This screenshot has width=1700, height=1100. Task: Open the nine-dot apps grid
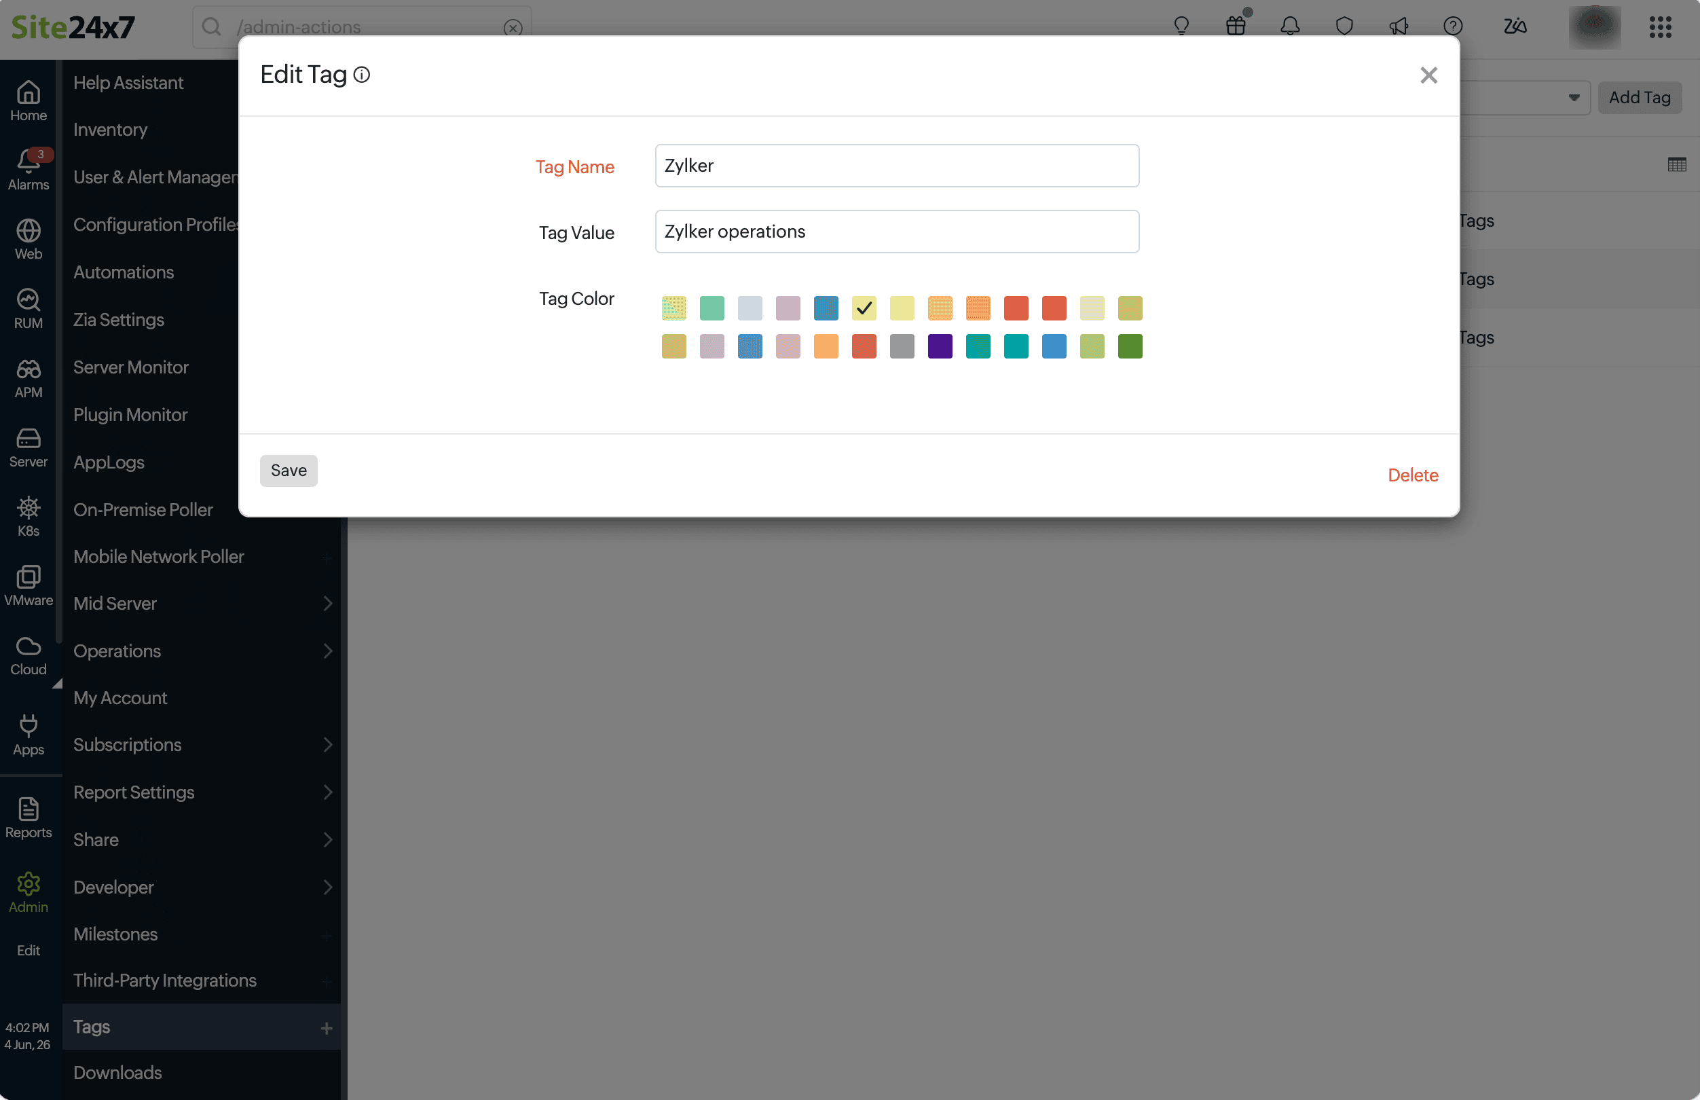click(1661, 27)
